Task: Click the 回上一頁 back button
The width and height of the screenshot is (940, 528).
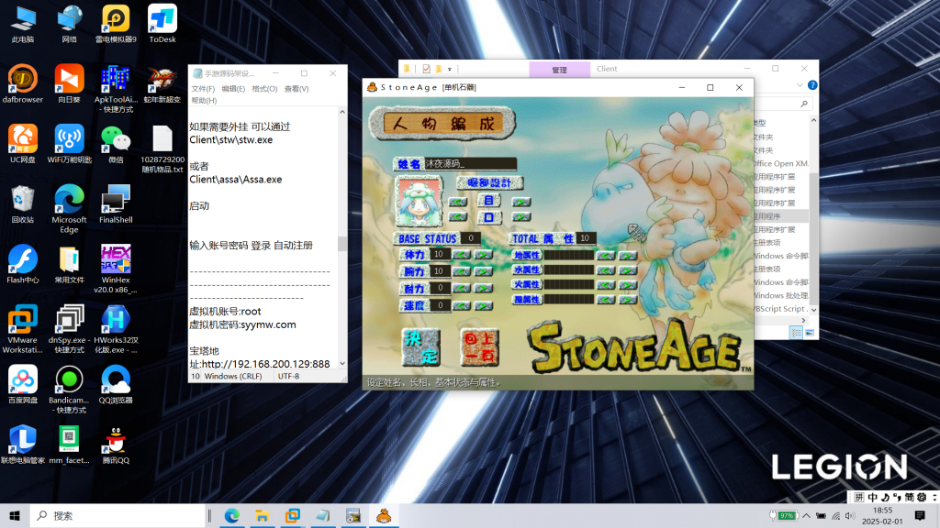Action: click(480, 346)
